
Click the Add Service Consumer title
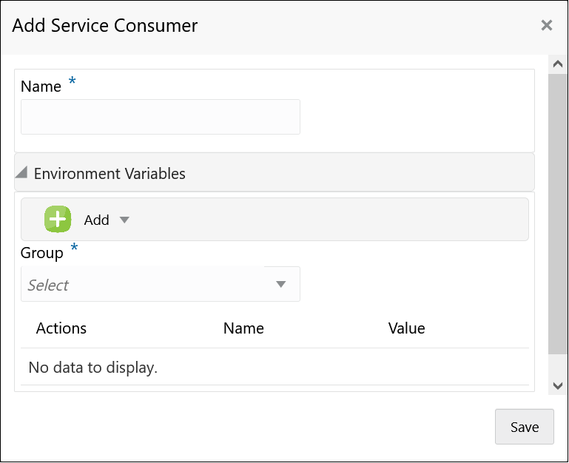click(105, 26)
